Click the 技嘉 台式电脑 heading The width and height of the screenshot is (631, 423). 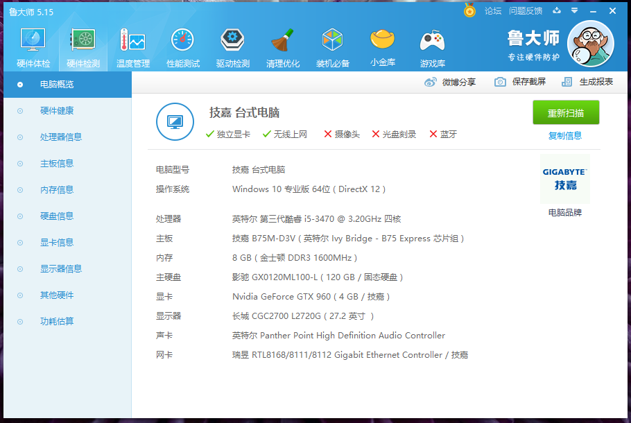coord(244,113)
